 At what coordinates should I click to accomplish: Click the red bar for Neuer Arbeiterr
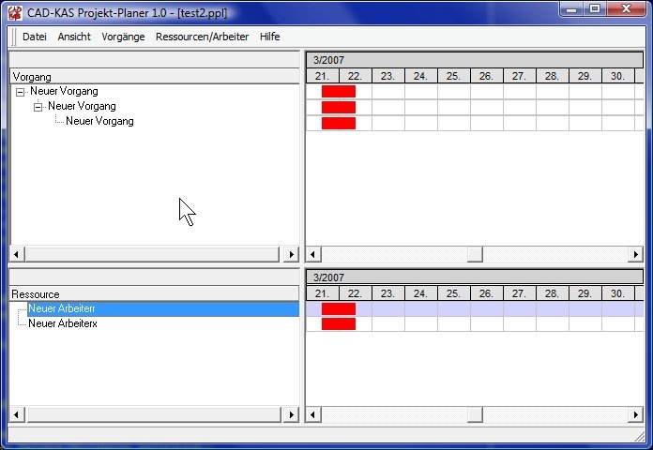[x=339, y=308]
